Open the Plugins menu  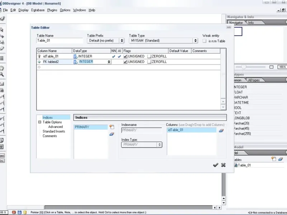point(52,10)
